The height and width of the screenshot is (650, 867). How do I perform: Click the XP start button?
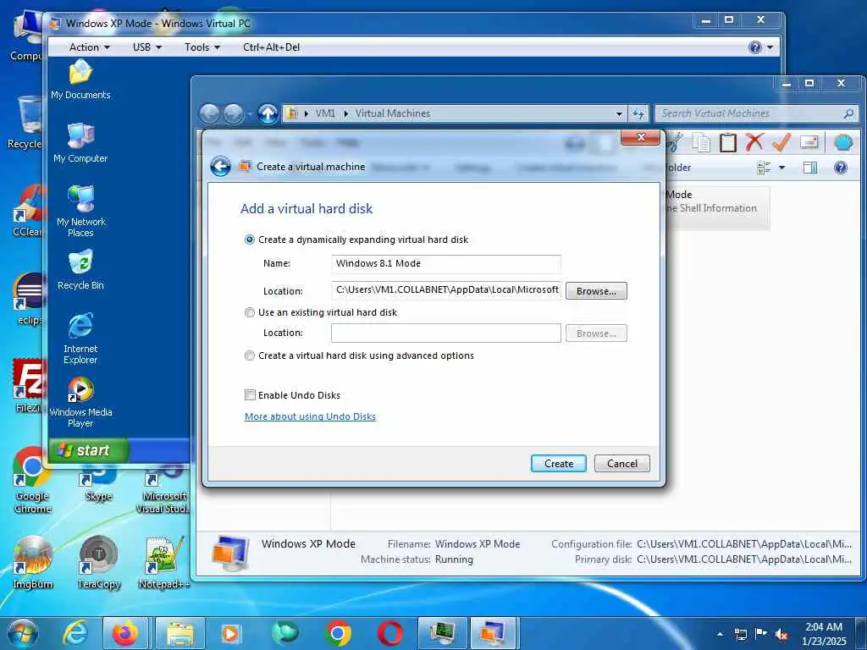pyautogui.click(x=89, y=450)
